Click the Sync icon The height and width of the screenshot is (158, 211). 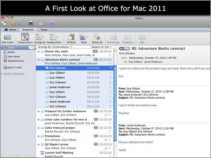142,37
